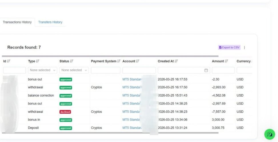Select the amount 3,000.00

point(218,120)
